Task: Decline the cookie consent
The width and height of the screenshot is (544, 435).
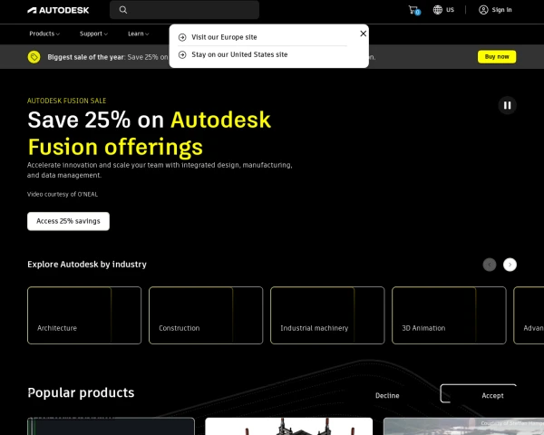Action: coord(387,395)
